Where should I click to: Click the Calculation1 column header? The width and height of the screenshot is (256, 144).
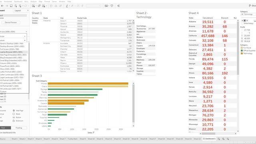208,18
